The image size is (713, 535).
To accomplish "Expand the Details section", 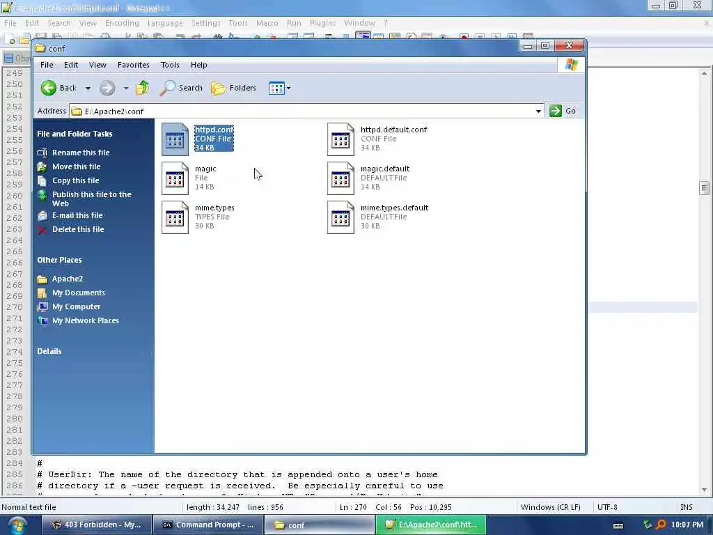I will pyautogui.click(x=49, y=351).
